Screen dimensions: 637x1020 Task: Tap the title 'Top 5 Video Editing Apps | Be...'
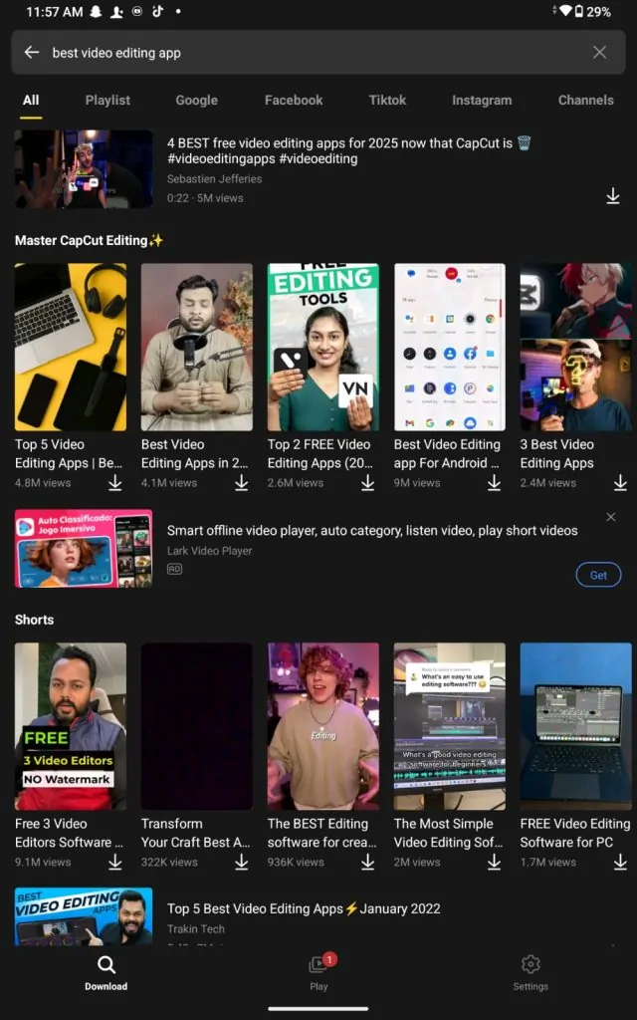pyautogui.click(x=69, y=453)
